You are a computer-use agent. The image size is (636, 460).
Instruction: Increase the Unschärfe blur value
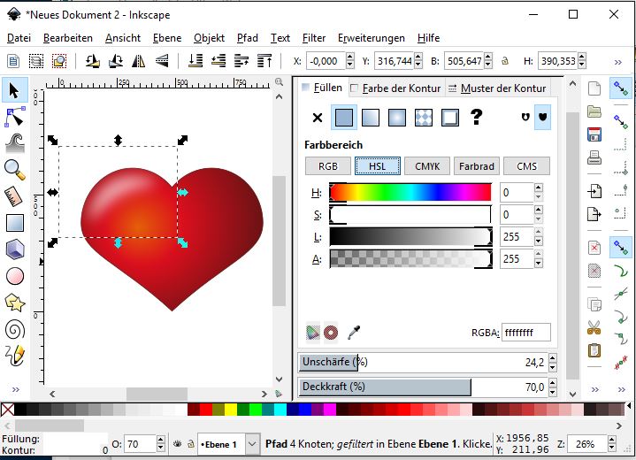(x=553, y=358)
